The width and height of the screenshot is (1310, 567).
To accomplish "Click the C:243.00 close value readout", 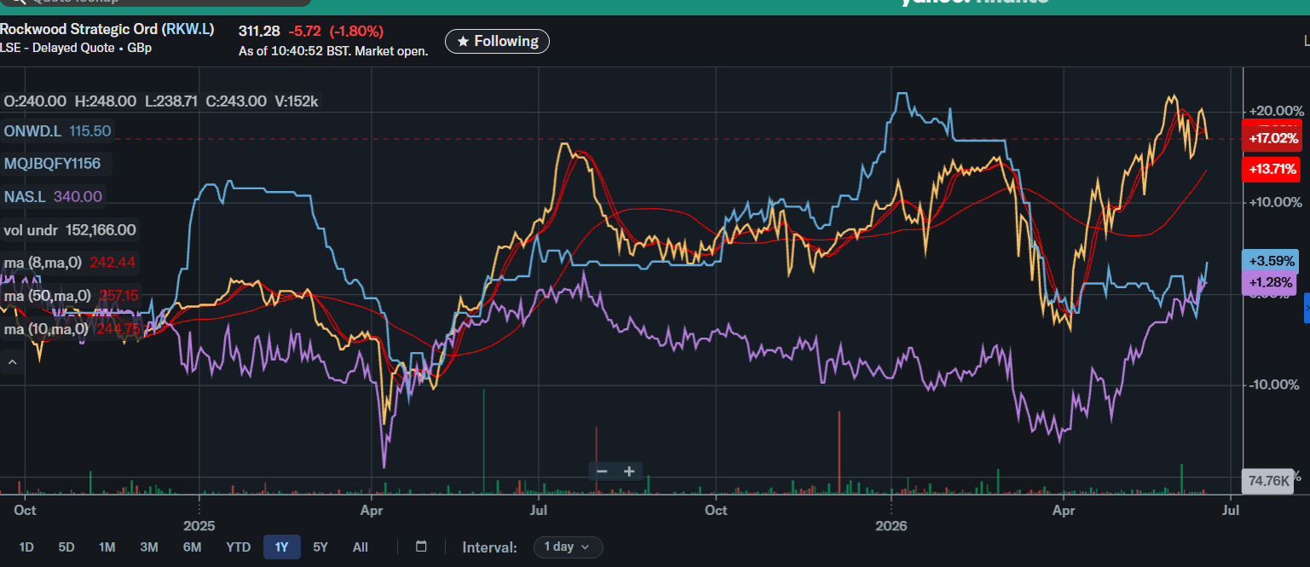I will click(x=236, y=101).
